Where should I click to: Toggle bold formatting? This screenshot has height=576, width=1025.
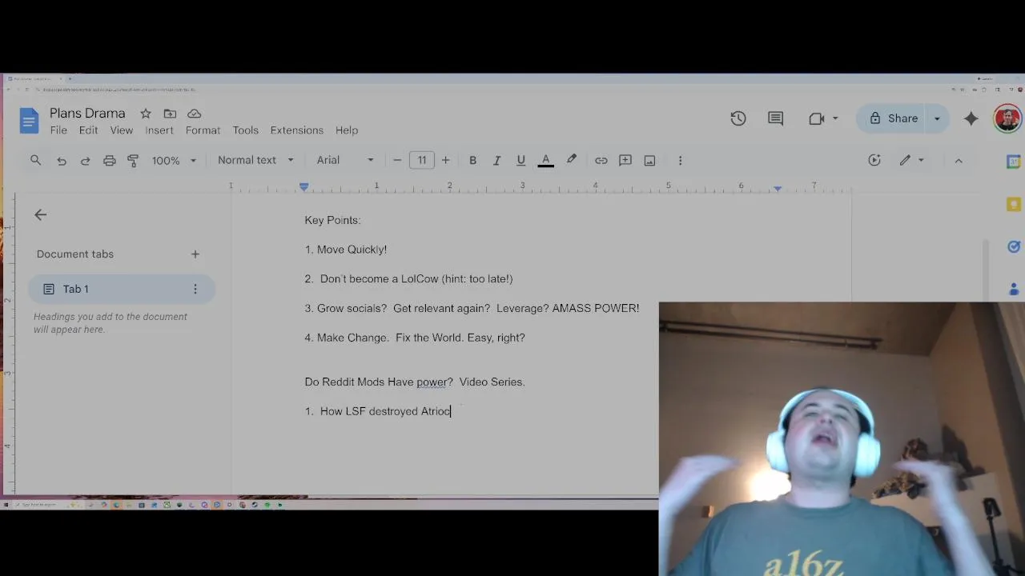pyautogui.click(x=473, y=161)
